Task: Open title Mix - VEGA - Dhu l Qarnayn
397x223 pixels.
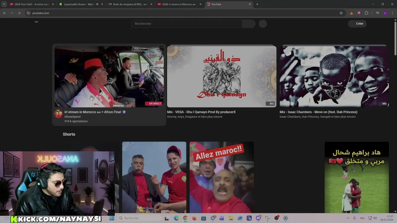Action: (201, 112)
